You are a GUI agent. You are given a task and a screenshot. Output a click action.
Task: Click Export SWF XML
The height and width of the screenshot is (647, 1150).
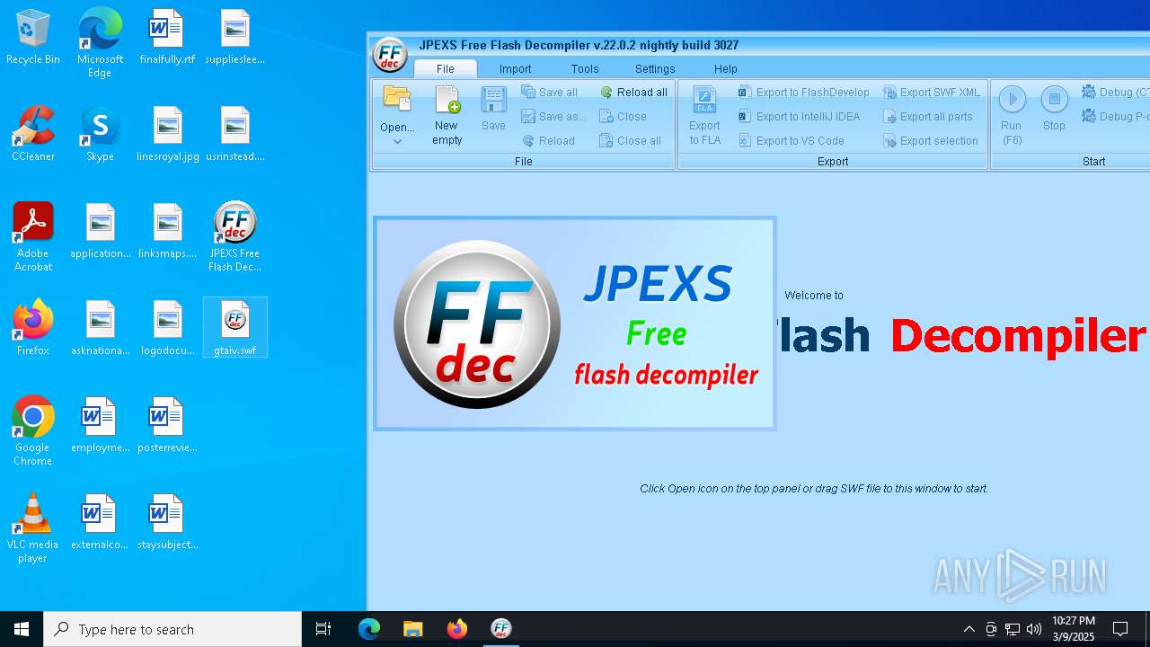(932, 93)
